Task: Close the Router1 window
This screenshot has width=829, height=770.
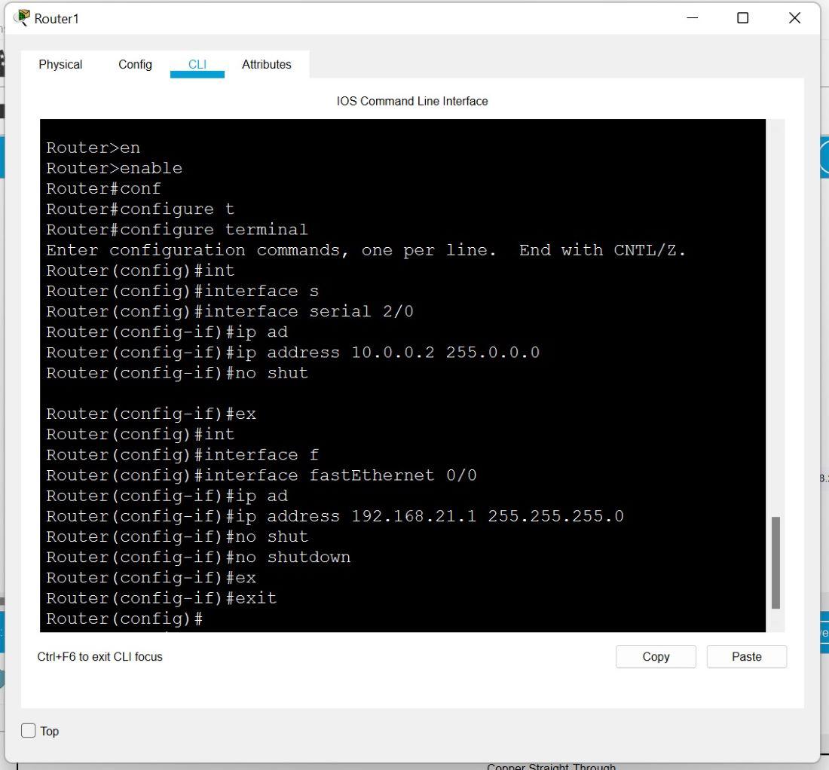Action: [794, 18]
